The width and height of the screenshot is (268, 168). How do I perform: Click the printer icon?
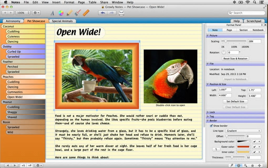[x=121, y=13]
